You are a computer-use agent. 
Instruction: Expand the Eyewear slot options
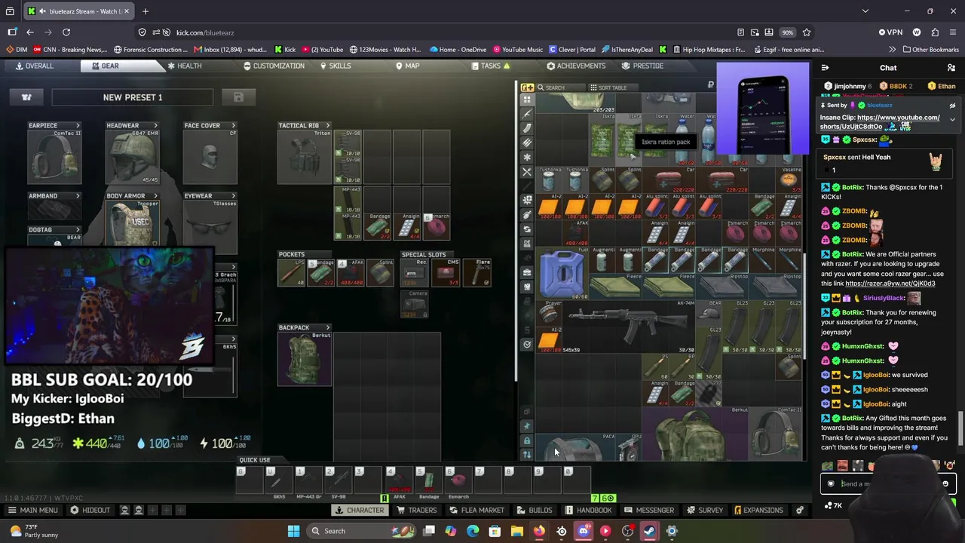(x=233, y=196)
